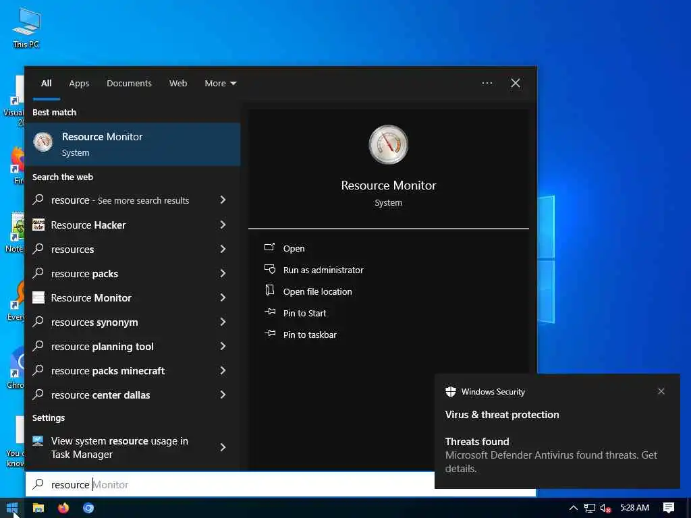This screenshot has width=691, height=518.
Task: Switch to the Web tab
Action: click(178, 83)
